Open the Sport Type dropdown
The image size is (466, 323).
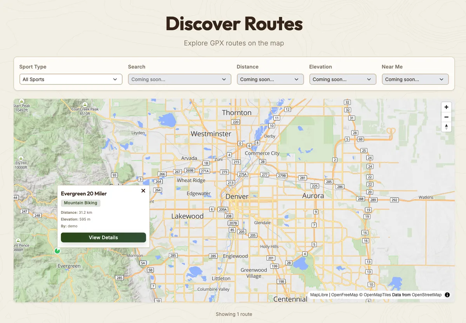(70, 79)
